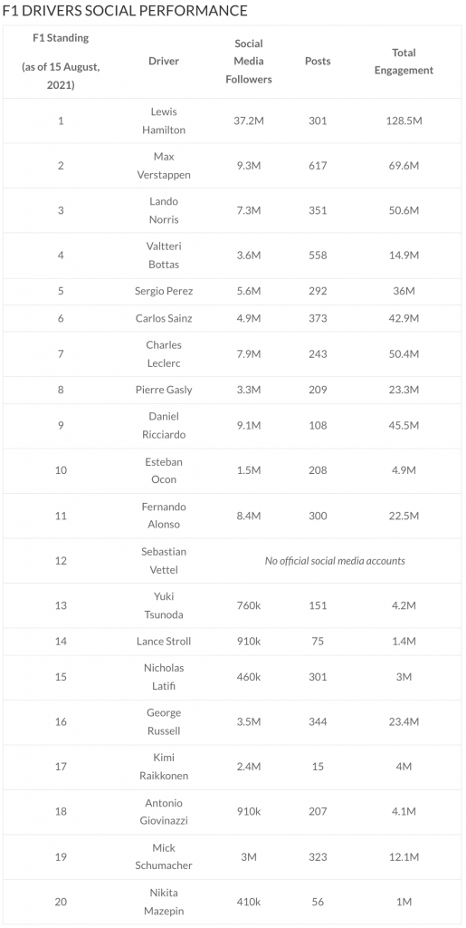Screen dimensions: 466x928
Task: Click Lando Norris in the table
Action: [164, 210]
